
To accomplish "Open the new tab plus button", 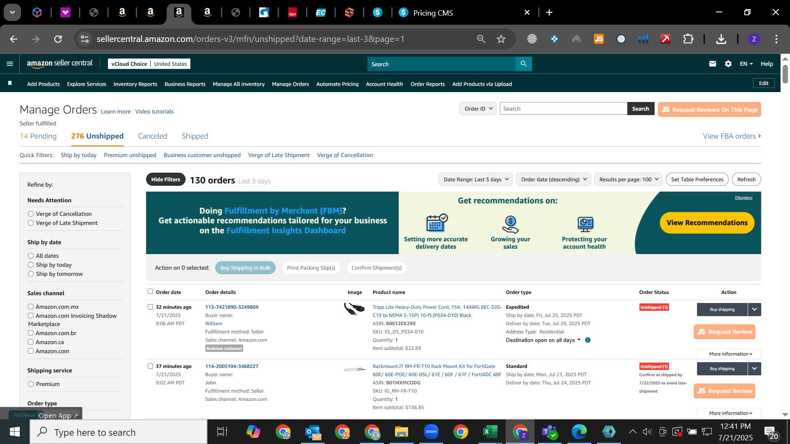I will coord(549,13).
